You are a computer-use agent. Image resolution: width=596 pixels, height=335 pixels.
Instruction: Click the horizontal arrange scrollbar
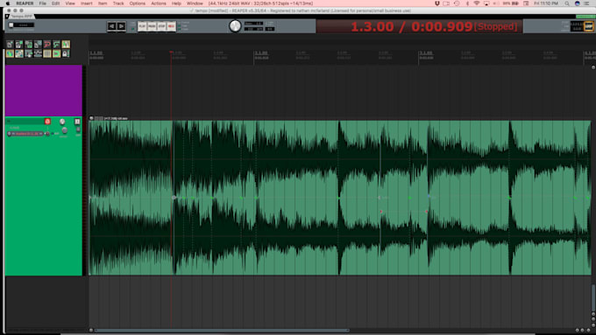click(222, 331)
